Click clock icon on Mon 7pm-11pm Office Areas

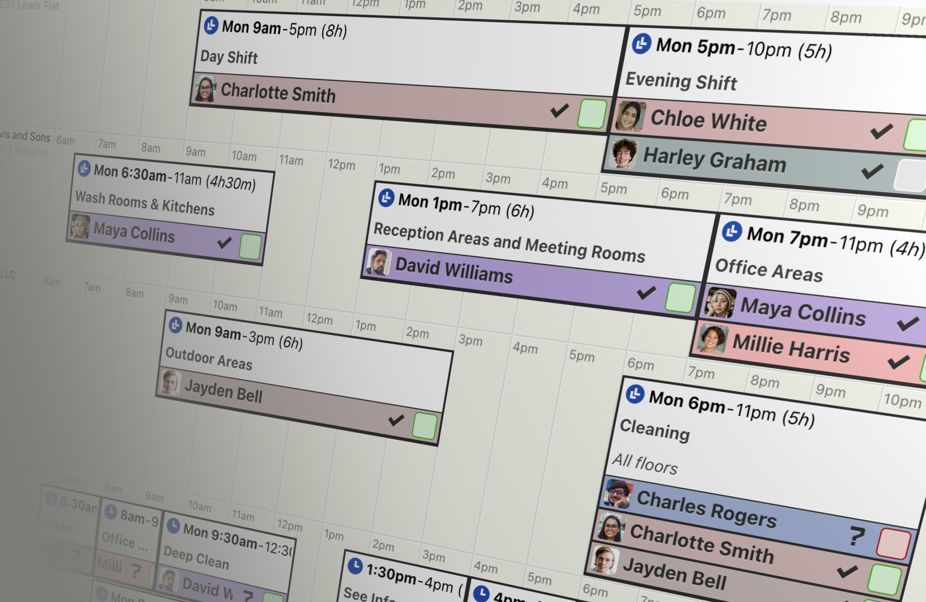click(x=732, y=231)
